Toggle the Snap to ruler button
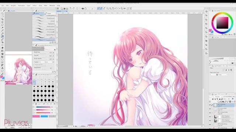 click(x=98, y=8)
